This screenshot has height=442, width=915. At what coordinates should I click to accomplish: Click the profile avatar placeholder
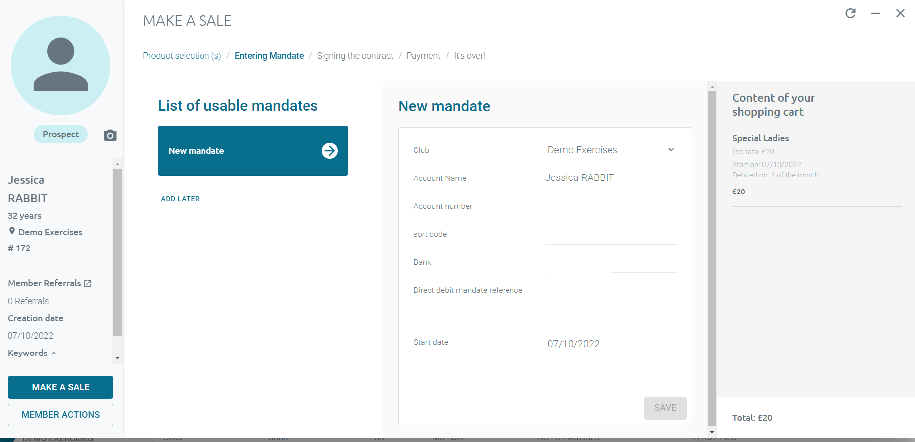point(61,66)
